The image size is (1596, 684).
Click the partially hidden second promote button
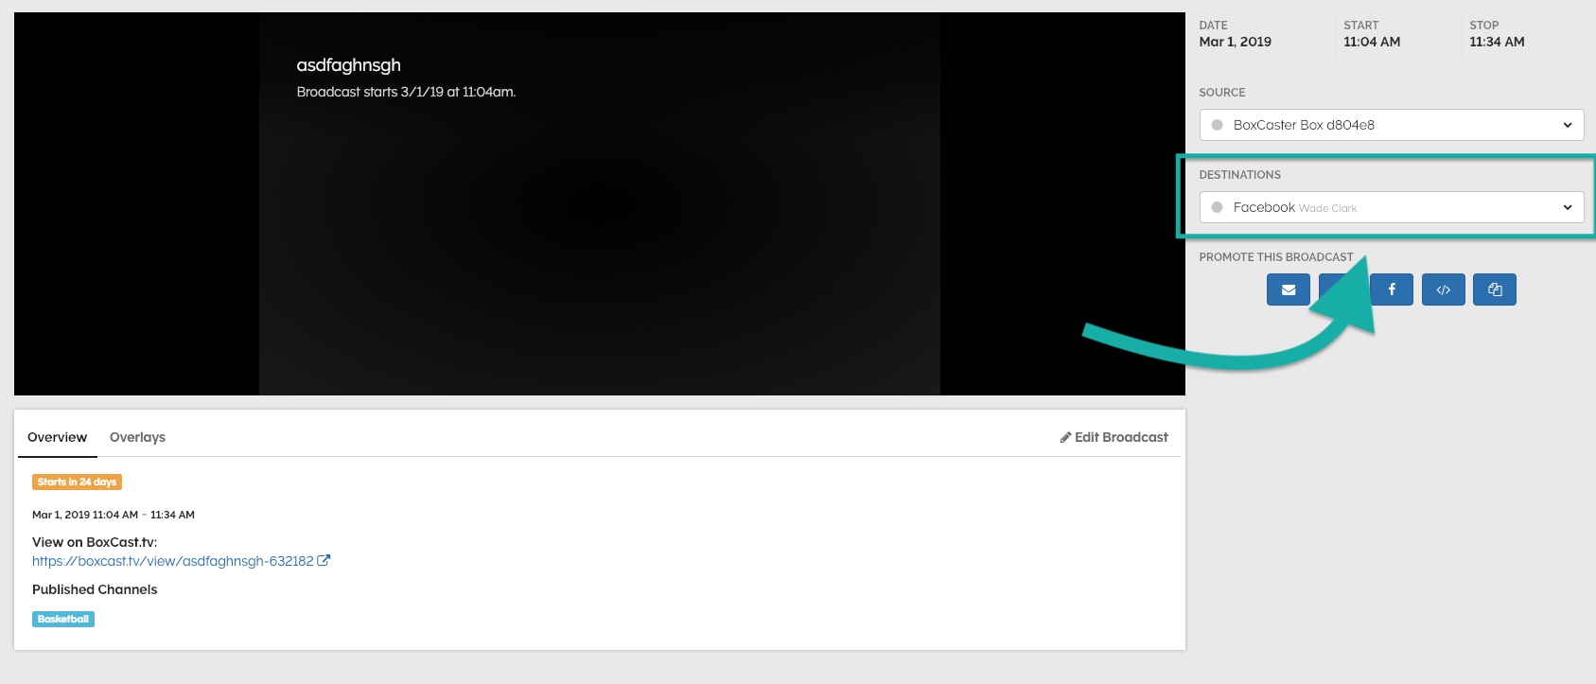pos(1329,284)
